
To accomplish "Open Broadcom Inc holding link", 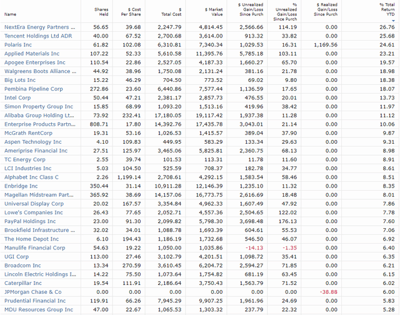I will (22, 266).
